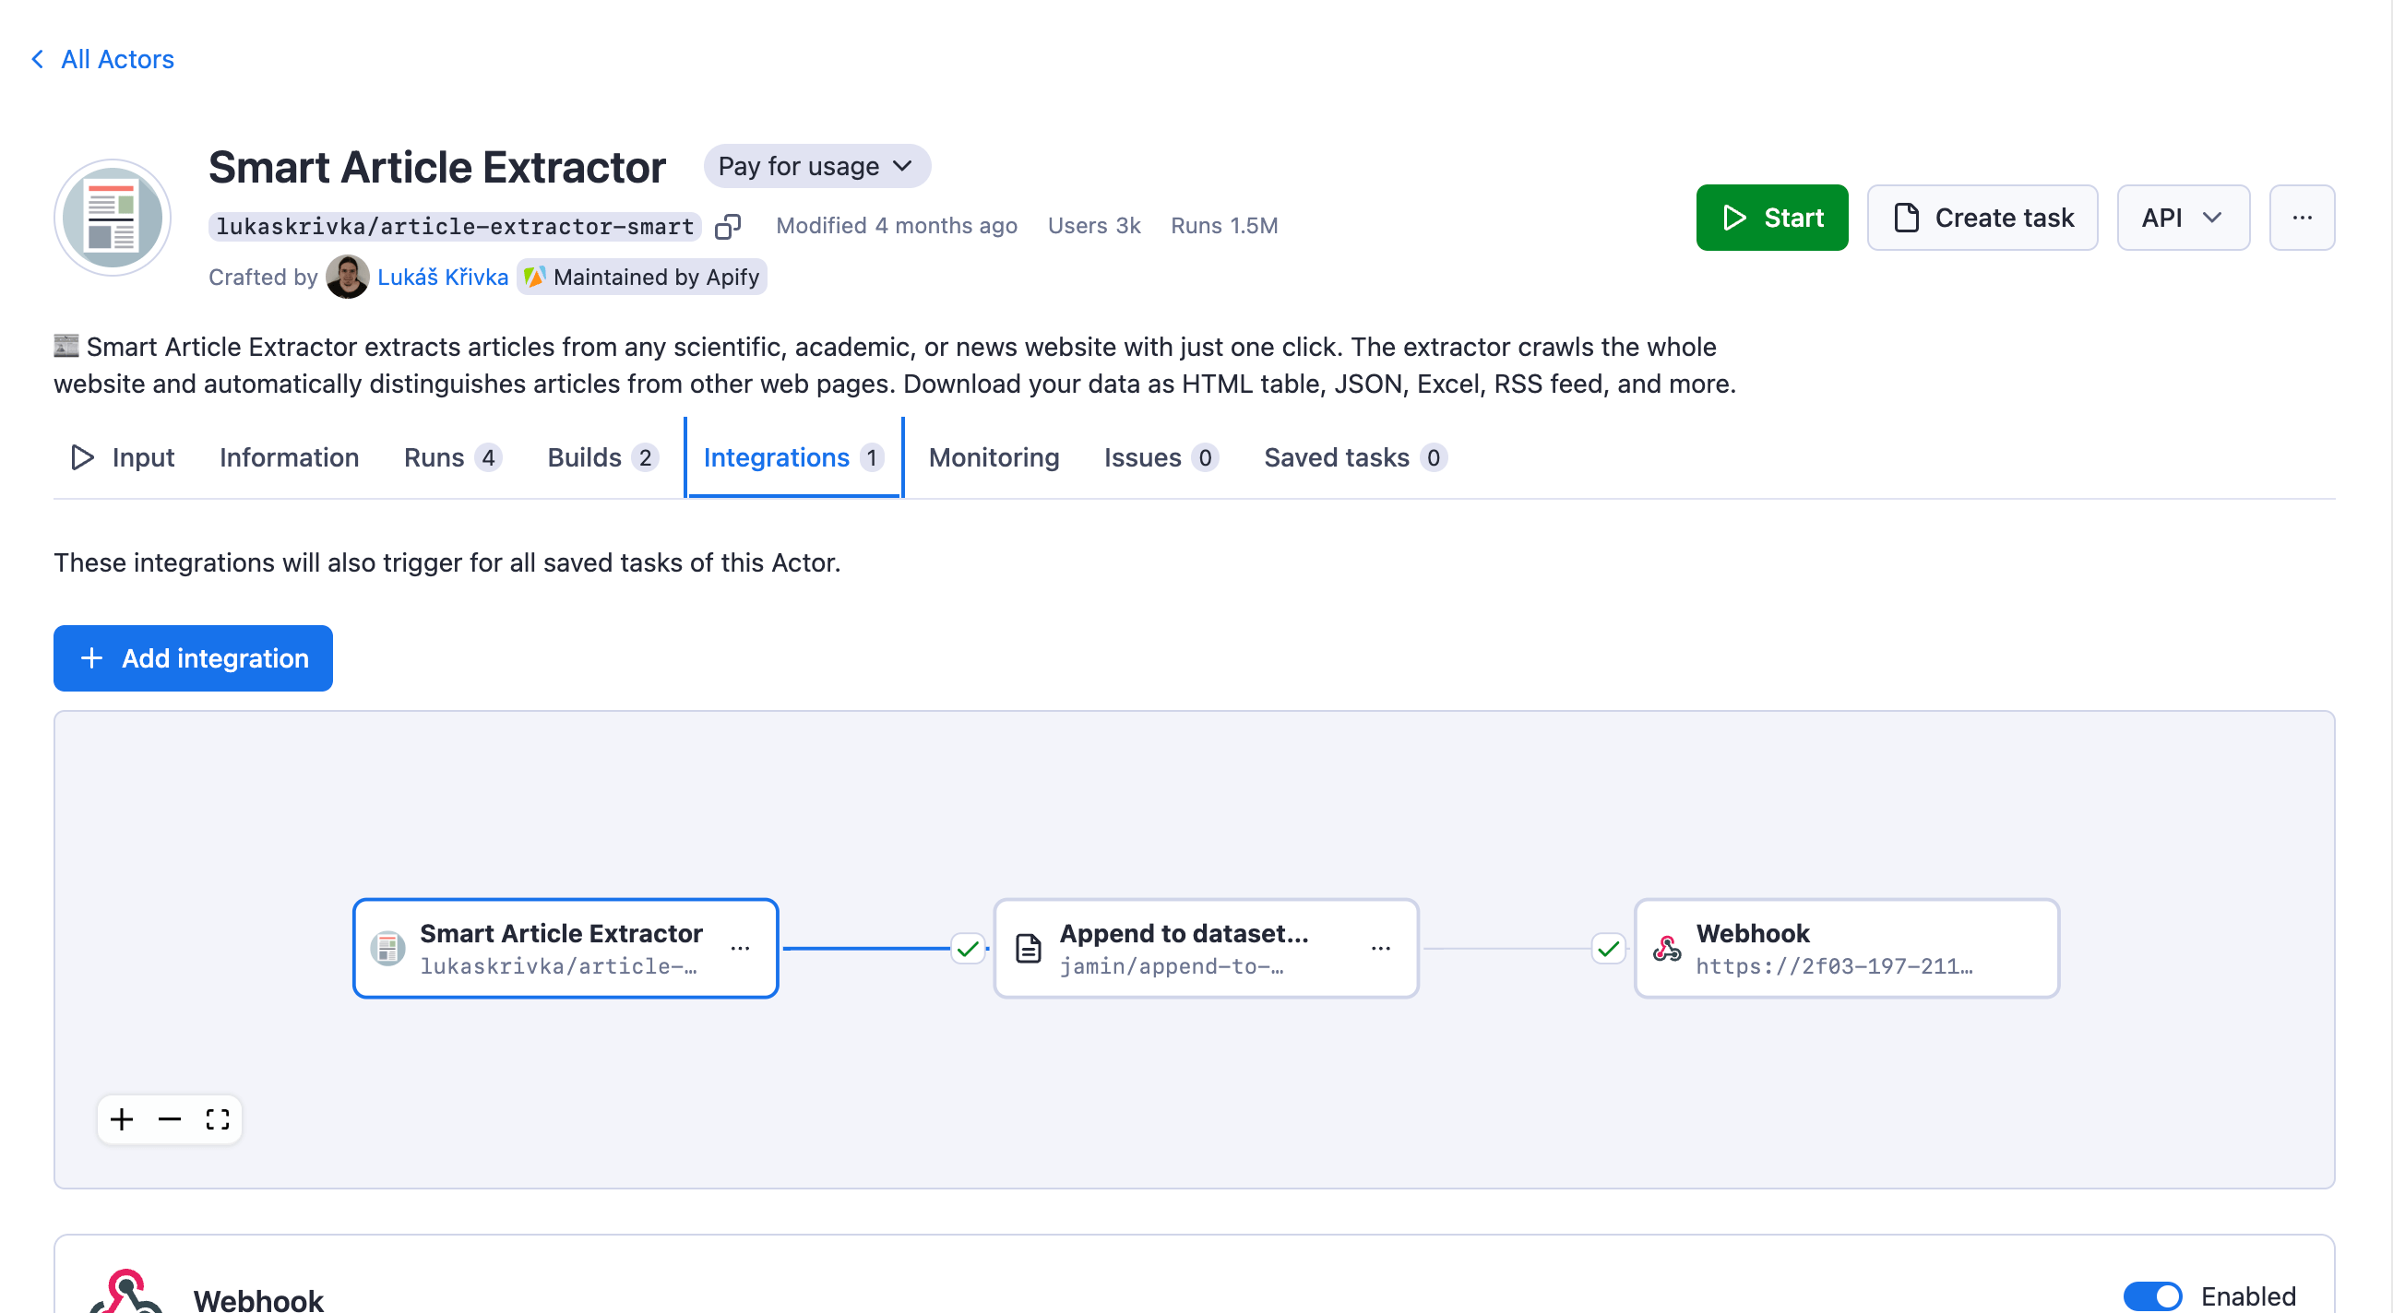The height and width of the screenshot is (1313, 2393).
Task: Go back to All Actors
Action: (103, 59)
